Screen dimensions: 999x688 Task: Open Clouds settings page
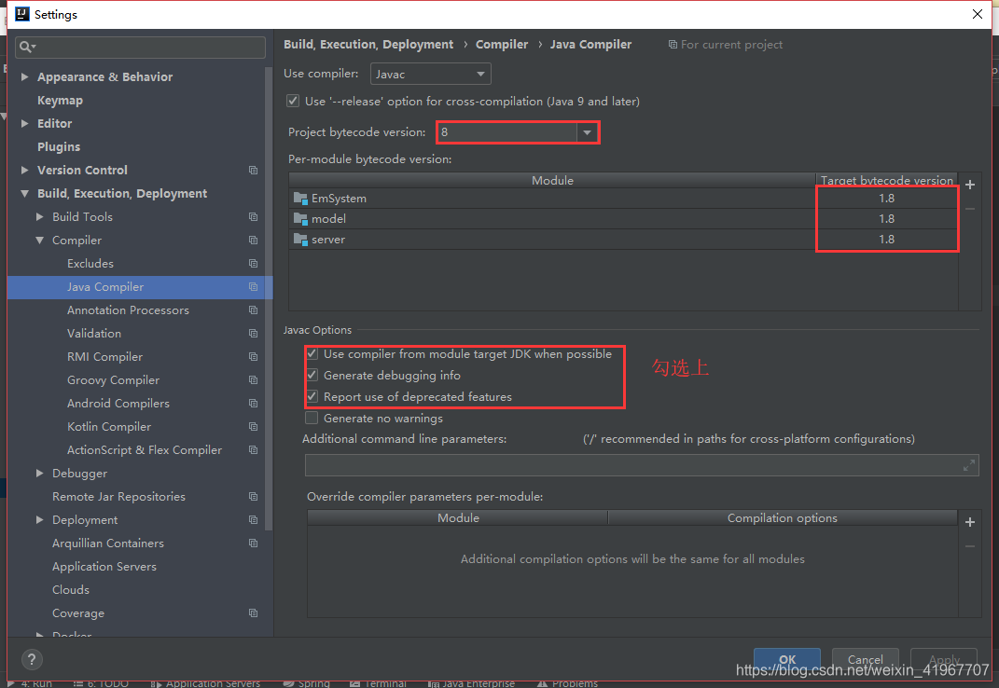coord(71,590)
